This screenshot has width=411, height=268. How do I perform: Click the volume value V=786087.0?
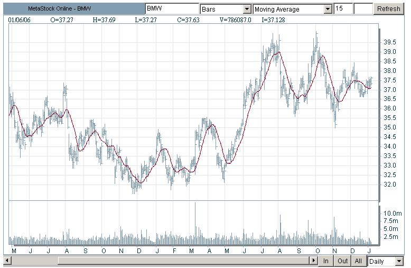[236, 20]
